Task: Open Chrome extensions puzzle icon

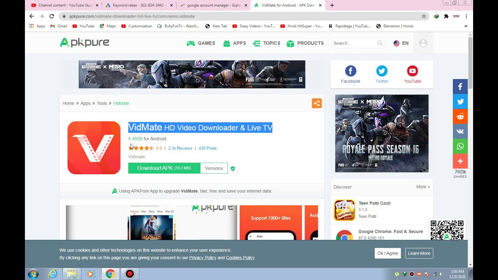Action: click(446, 16)
